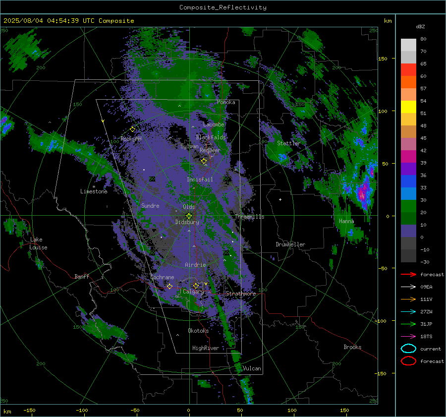Click the dBZ legend heading
Image resolution: width=446 pixels, height=417 pixels.
point(420,26)
